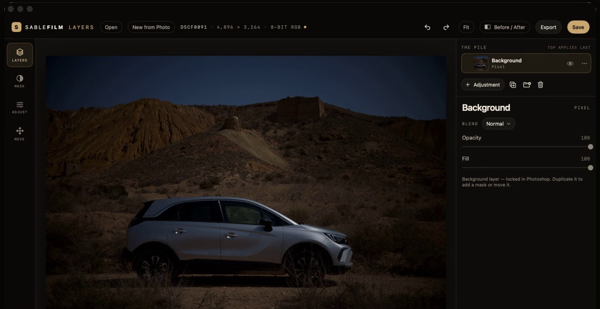Click the Fit zoom button
This screenshot has width=600, height=309.
click(x=466, y=27)
